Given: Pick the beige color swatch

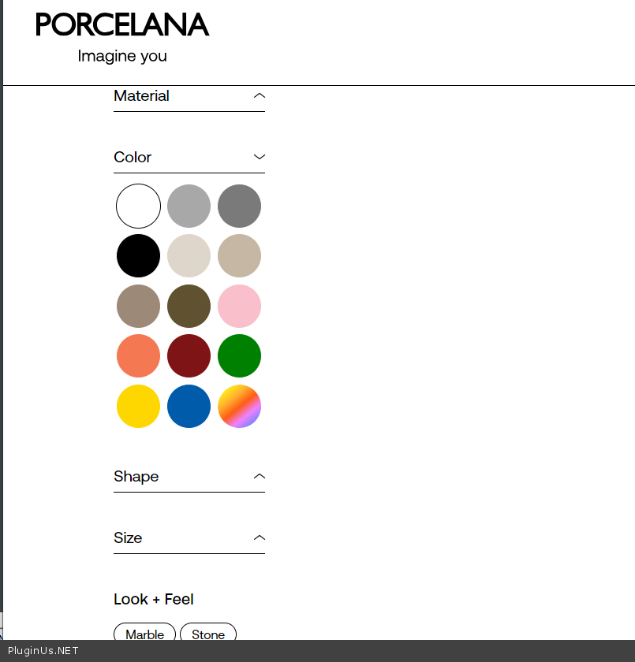Looking at the screenshot, I should [239, 256].
